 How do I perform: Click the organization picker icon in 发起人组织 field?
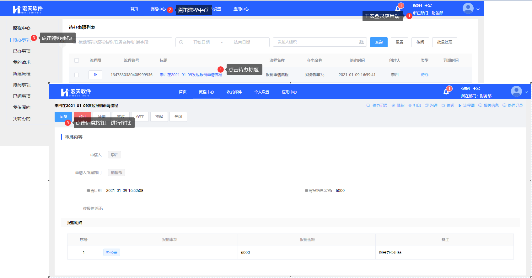coord(361,42)
